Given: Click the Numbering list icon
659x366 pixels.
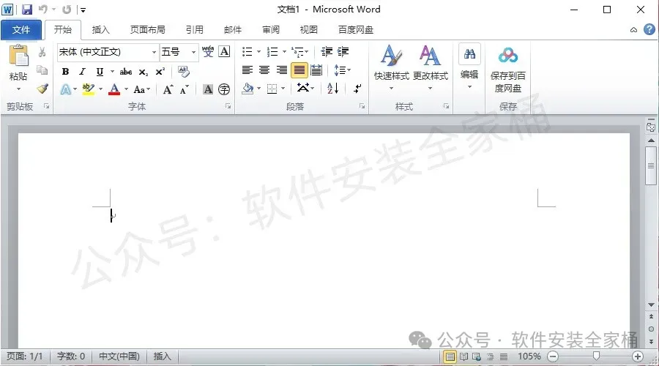Looking at the screenshot, I should coord(272,52).
